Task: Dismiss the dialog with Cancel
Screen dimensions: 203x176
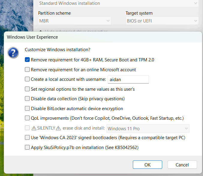Action: pos(182,165)
